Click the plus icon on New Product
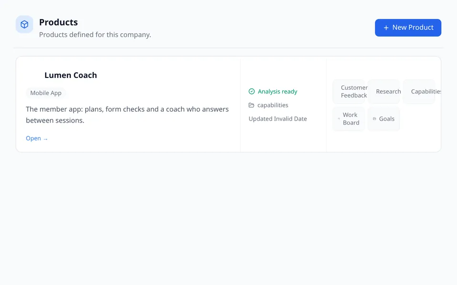Image resolution: width=457 pixels, height=285 pixels. [386, 28]
